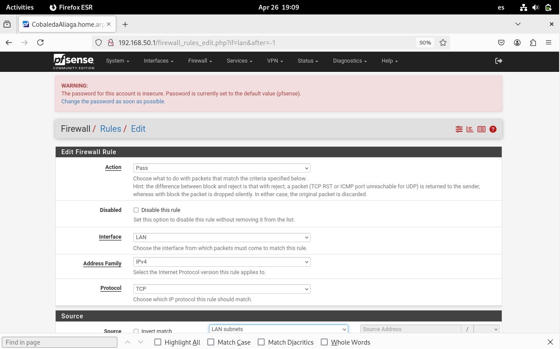Bookmark this page with the star icon

(443, 42)
